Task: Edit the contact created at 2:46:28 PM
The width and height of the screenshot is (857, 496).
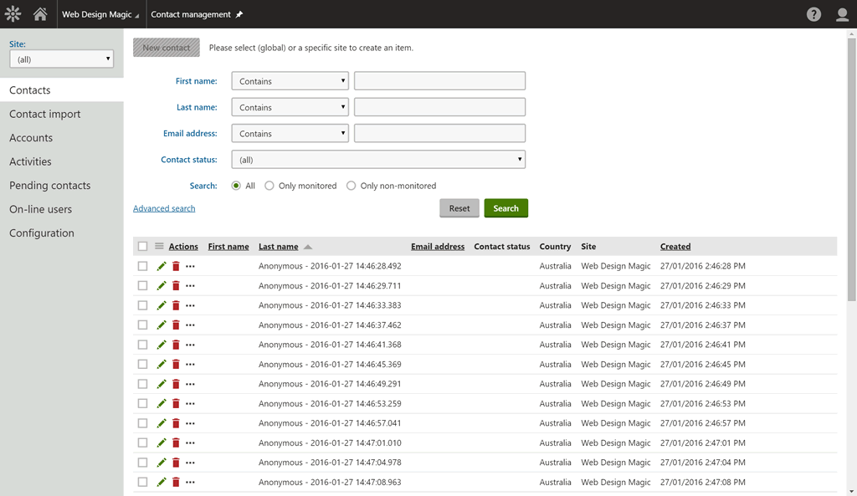Action: (162, 266)
